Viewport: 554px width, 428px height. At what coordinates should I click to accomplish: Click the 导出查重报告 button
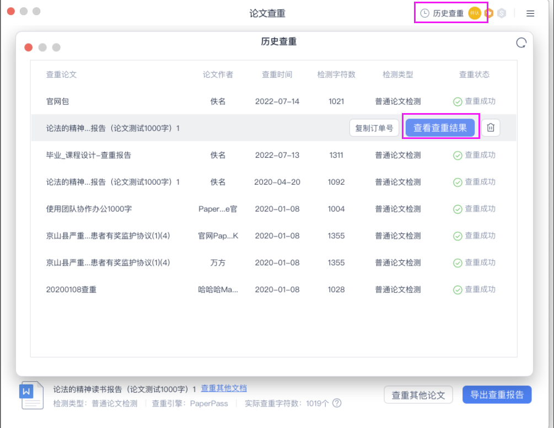(x=497, y=395)
